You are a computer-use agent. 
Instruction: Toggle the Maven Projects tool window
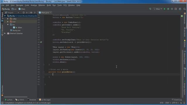point(185,57)
